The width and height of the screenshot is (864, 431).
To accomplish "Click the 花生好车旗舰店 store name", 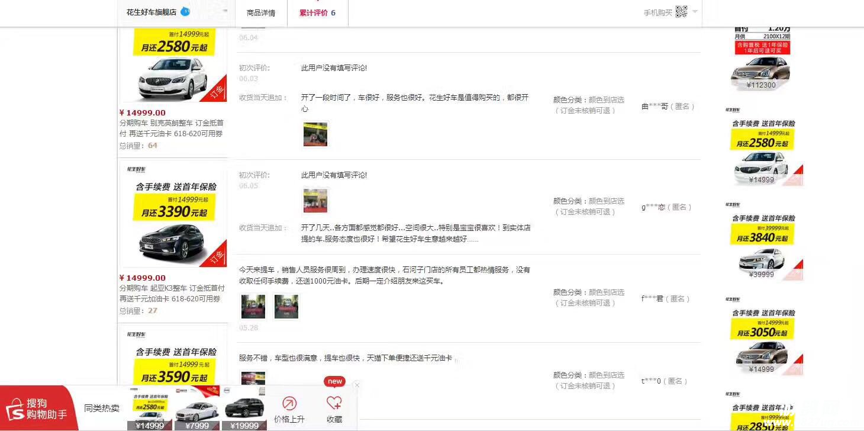I will point(151,12).
